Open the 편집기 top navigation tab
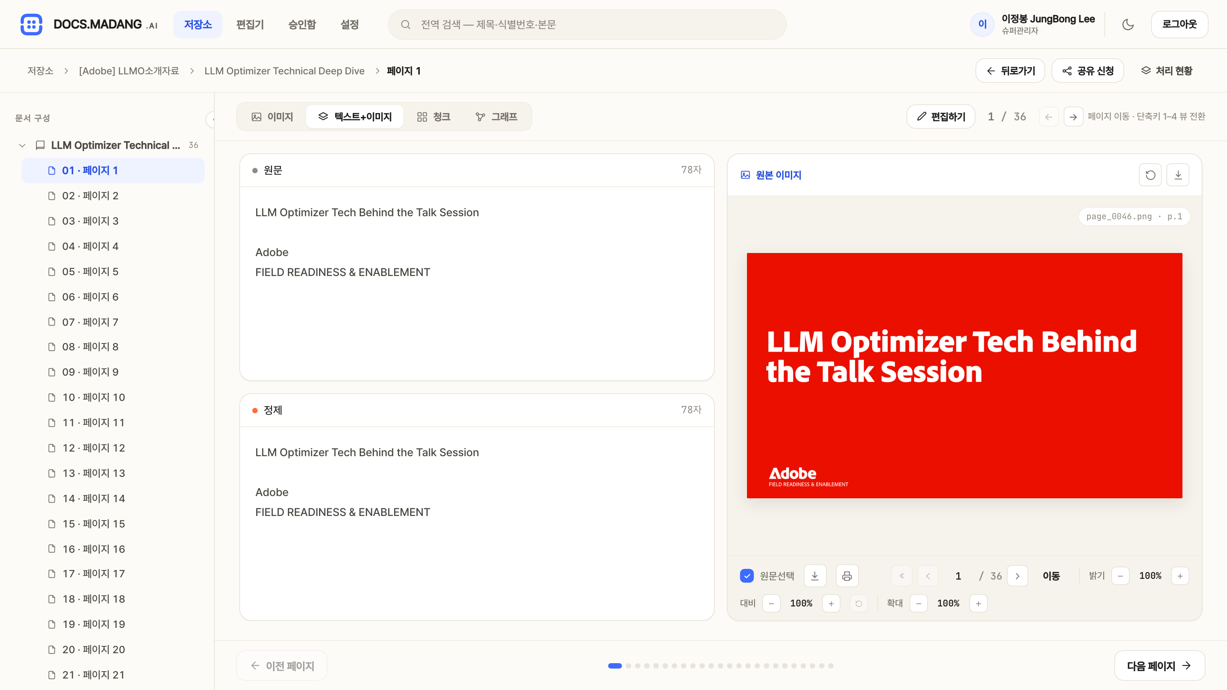The height and width of the screenshot is (690, 1227). [250, 24]
